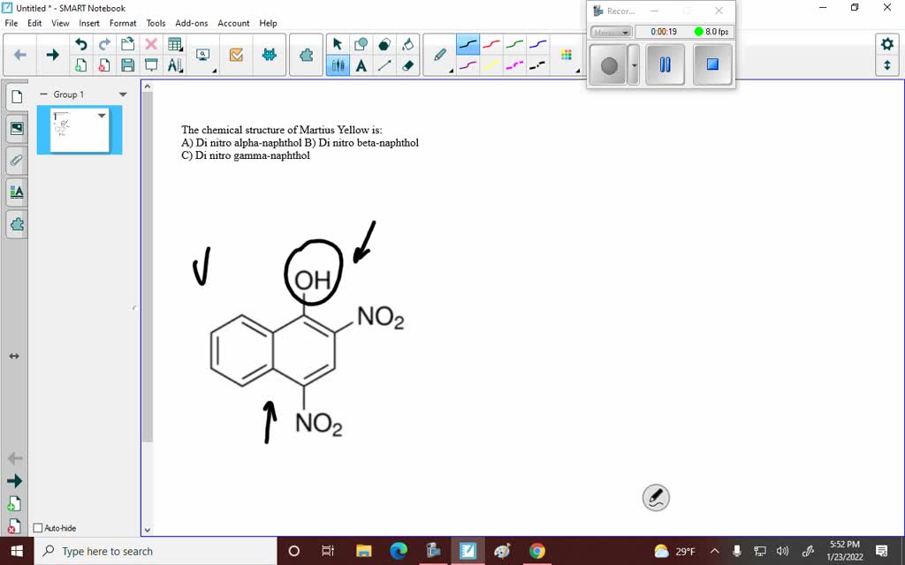Expand the Group 1 dropdown
905x565 pixels.
[x=123, y=94]
